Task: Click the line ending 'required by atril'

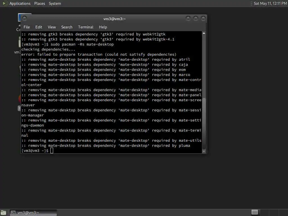Action: coord(106,60)
